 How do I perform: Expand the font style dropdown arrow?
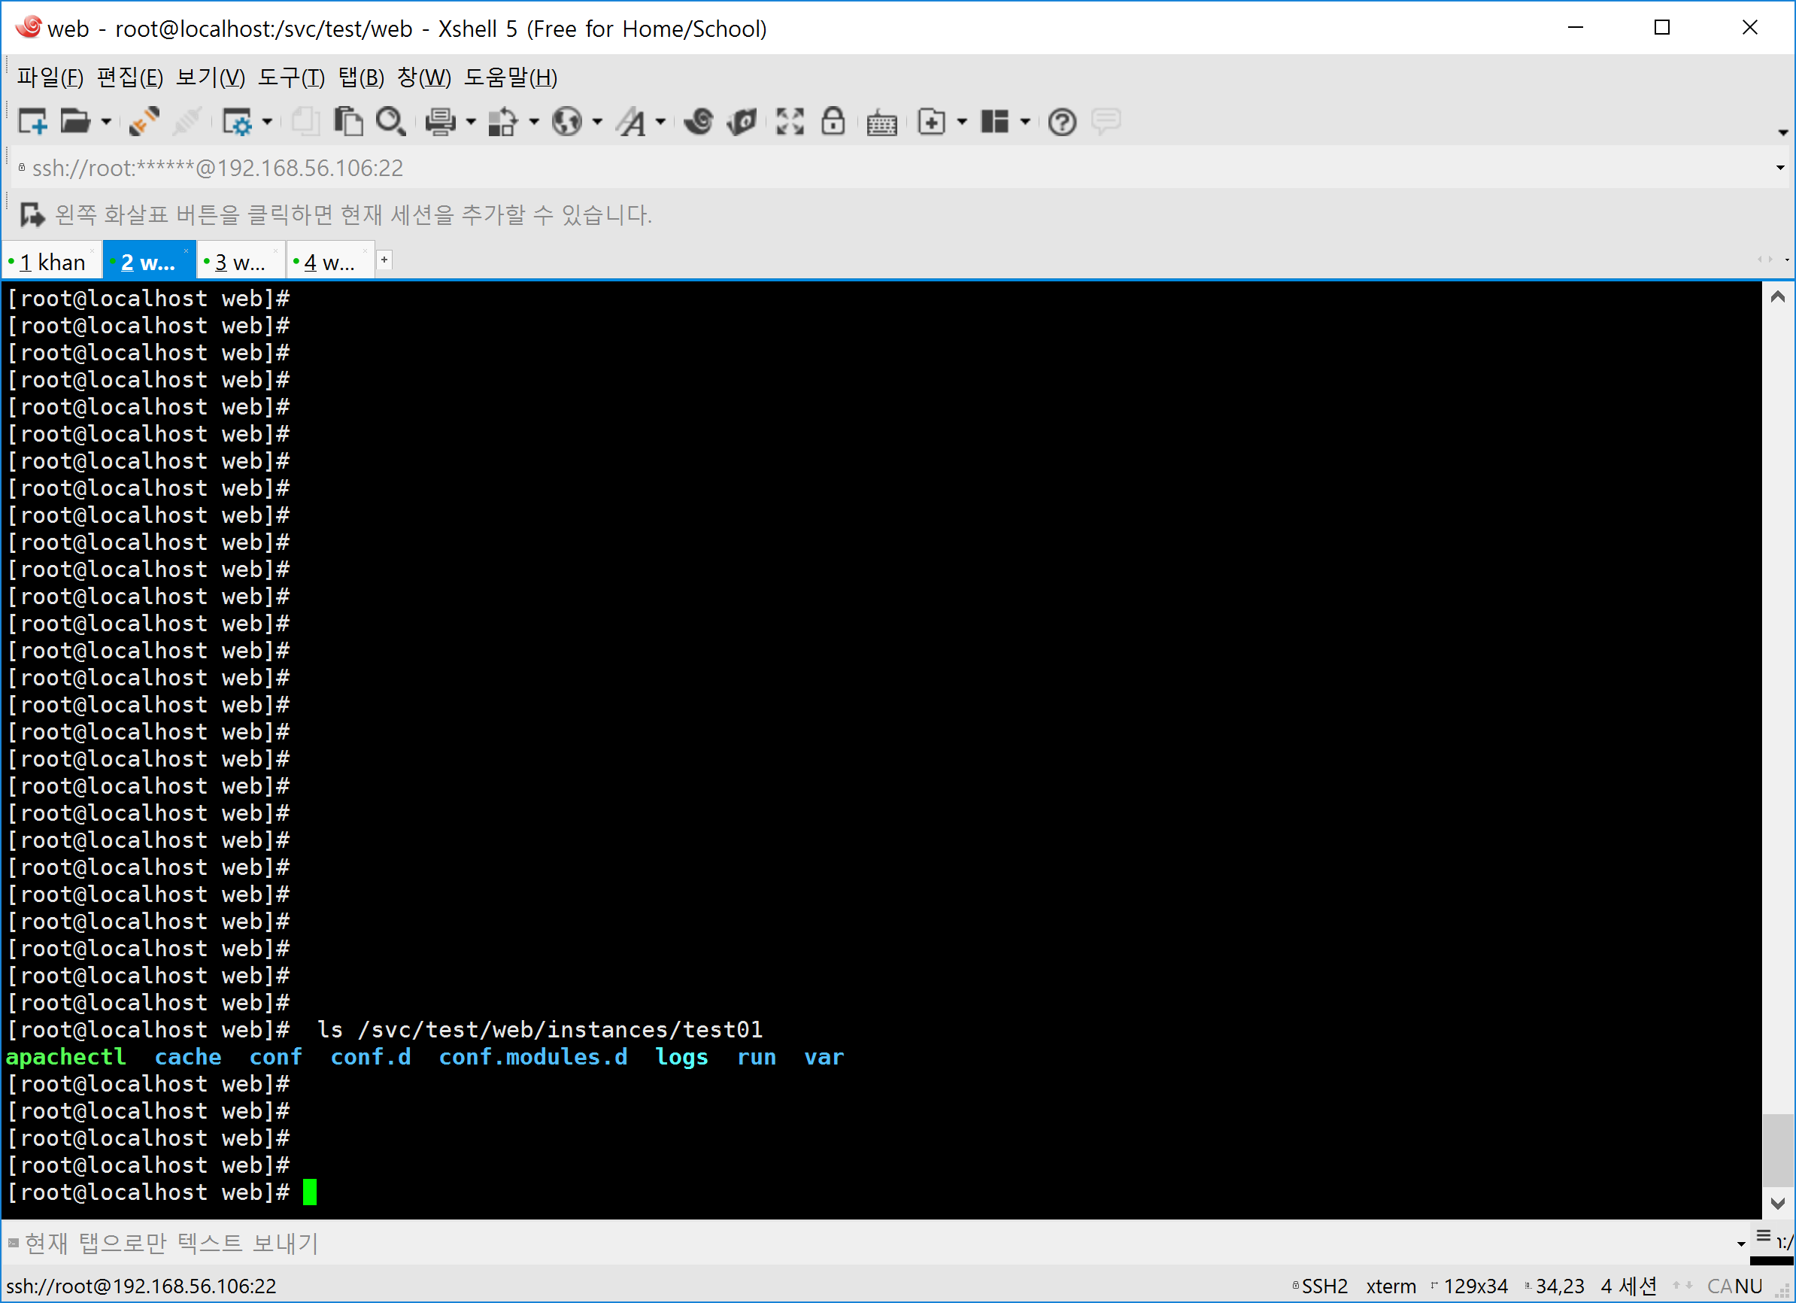click(x=660, y=122)
